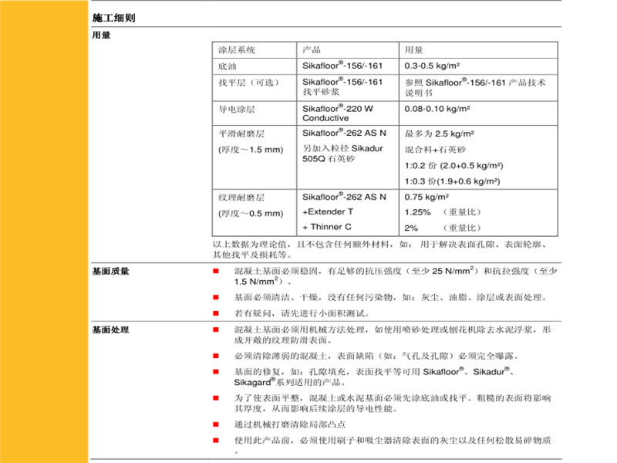Click the (厚度～1.5 mm) text
This screenshot has width=617, height=463.
pos(251,150)
